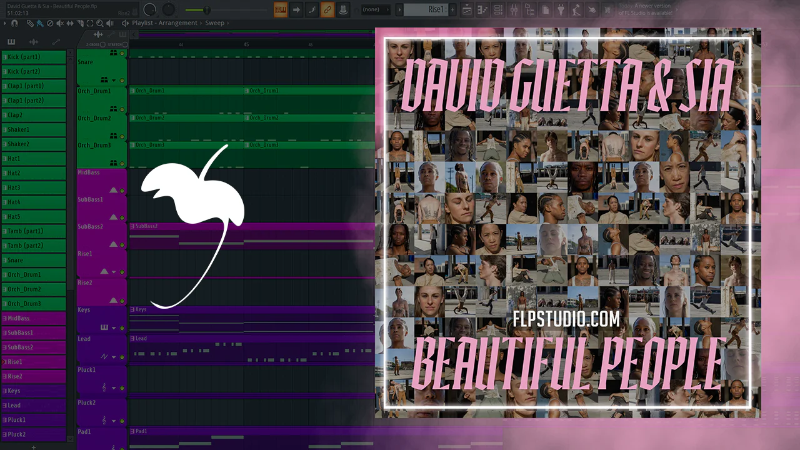The height and width of the screenshot is (450, 800).
Task: Select Shaker1 pattern in picker
Action: coord(34,129)
